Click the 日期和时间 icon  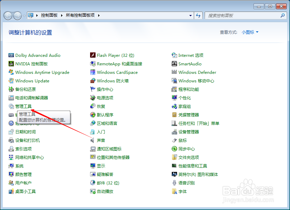11,132
